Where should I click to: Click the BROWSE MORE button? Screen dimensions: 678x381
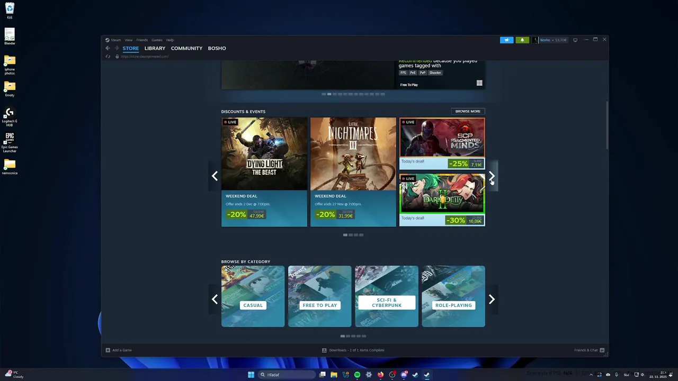tap(468, 111)
